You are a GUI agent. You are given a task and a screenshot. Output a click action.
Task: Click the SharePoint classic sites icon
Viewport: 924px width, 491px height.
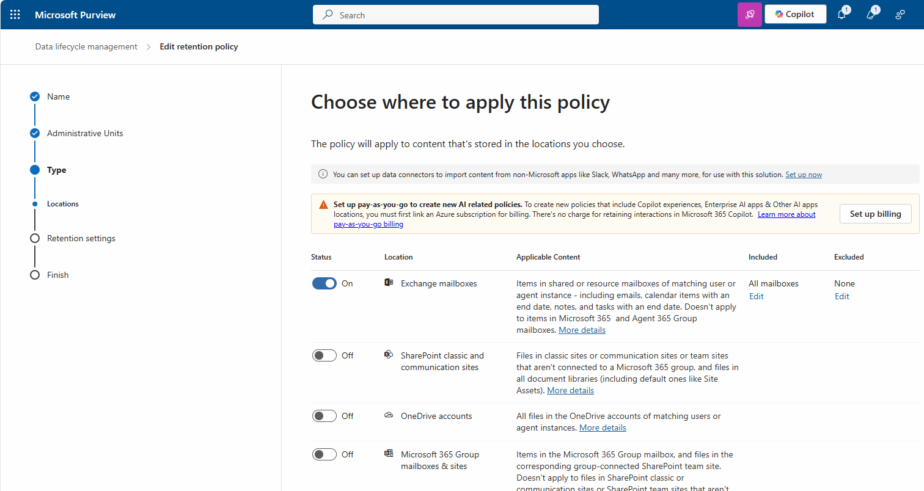(x=389, y=355)
